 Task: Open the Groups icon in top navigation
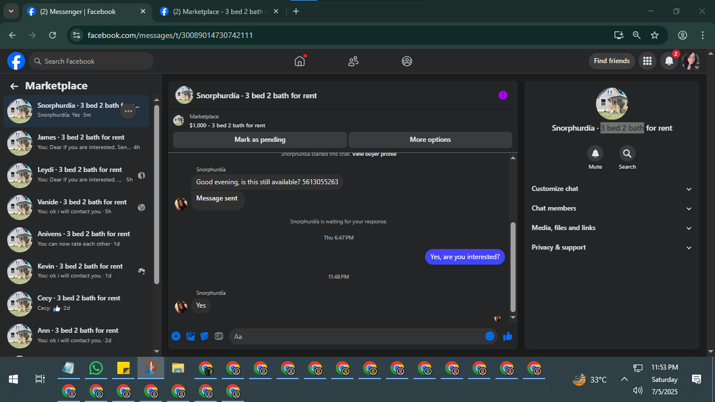pyautogui.click(x=407, y=61)
